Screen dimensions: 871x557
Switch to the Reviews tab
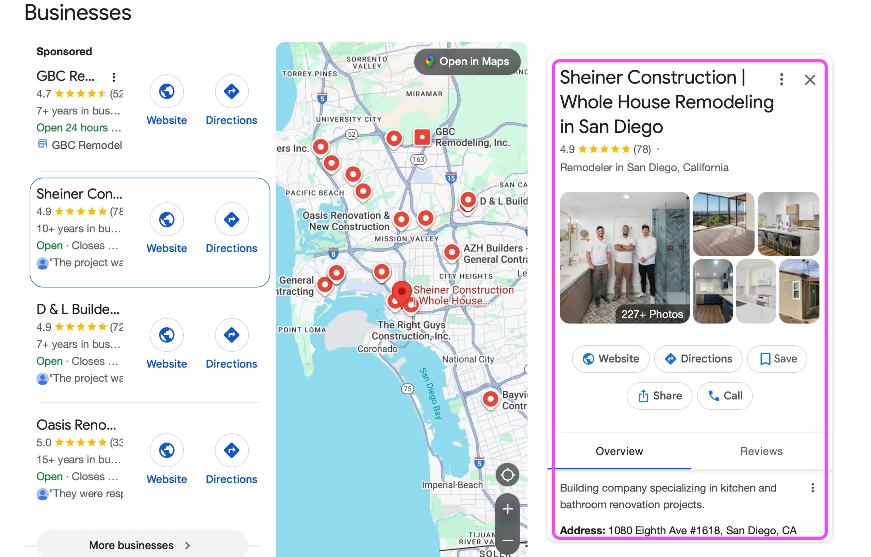pos(761,451)
